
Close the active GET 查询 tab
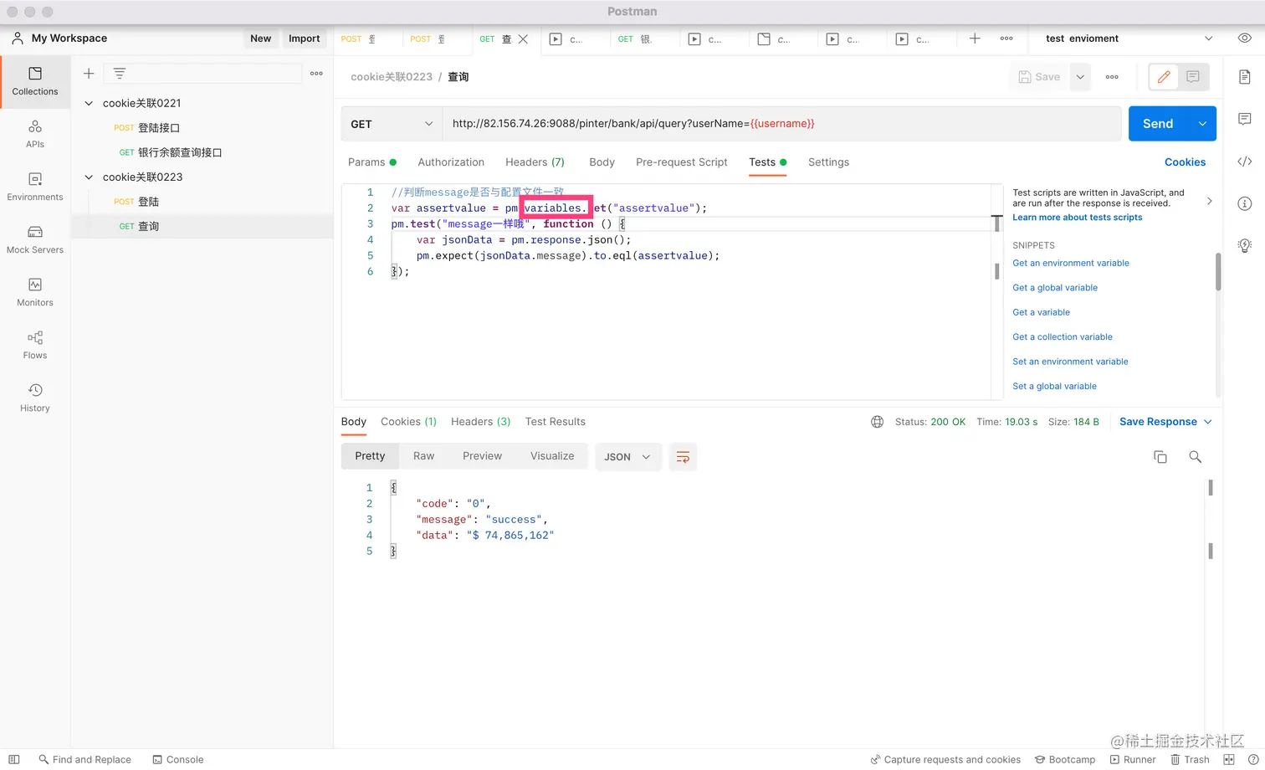tap(524, 39)
